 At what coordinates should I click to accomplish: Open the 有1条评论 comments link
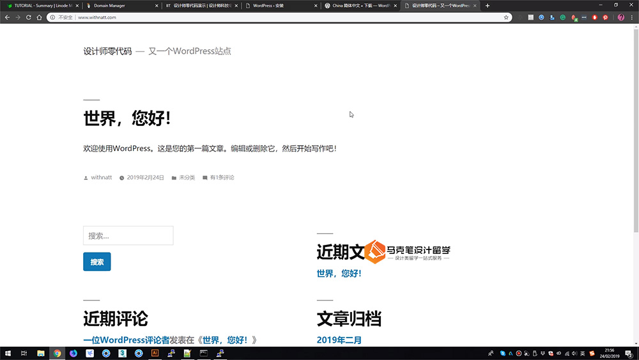click(222, 177)
